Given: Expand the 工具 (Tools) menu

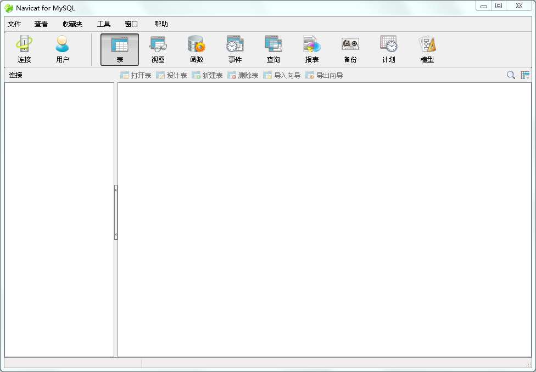Looking at the screenshot, I should 104,24.
